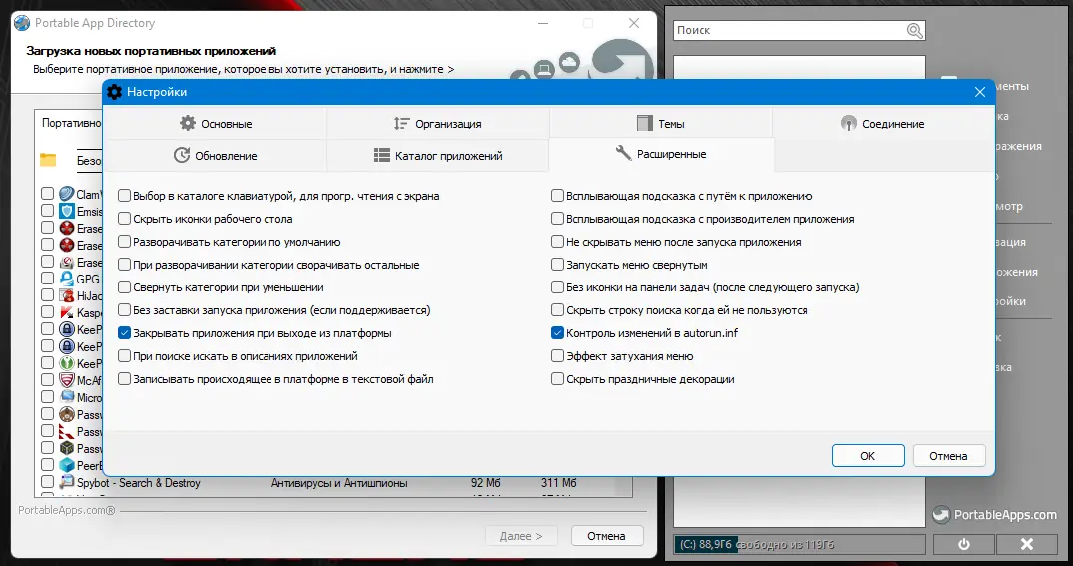1073x566 pixels.
Task: Click the Соединение tab icon
Action: 848,123
